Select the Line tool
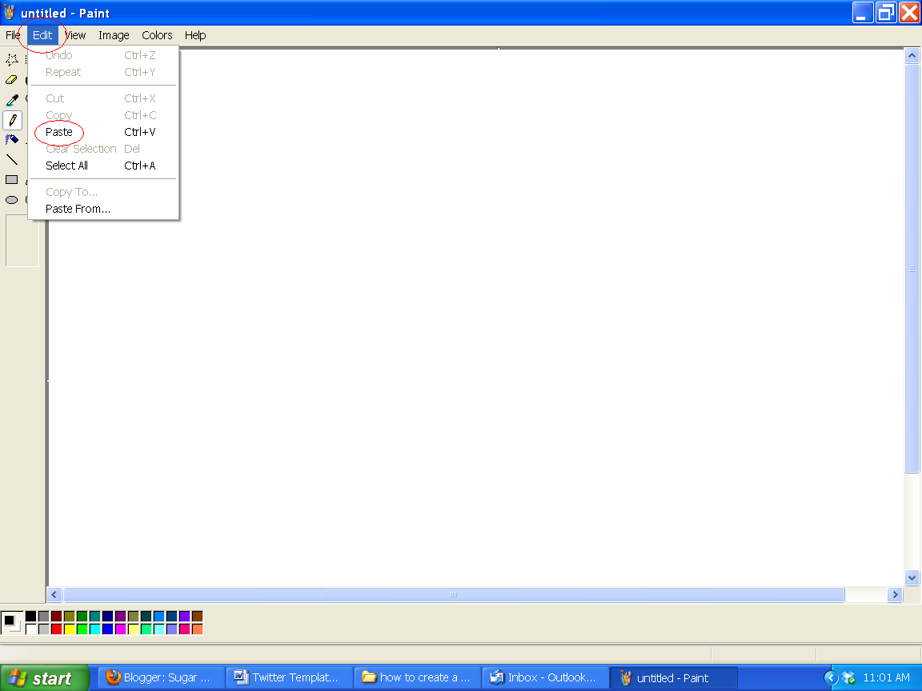Screen dimensions: 922x691 11,159
